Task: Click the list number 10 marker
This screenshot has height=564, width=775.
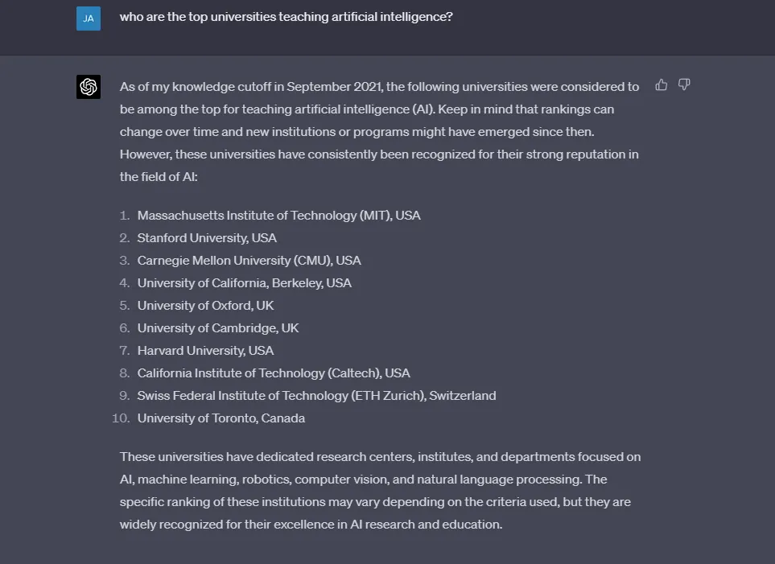Action: point(121,418)
